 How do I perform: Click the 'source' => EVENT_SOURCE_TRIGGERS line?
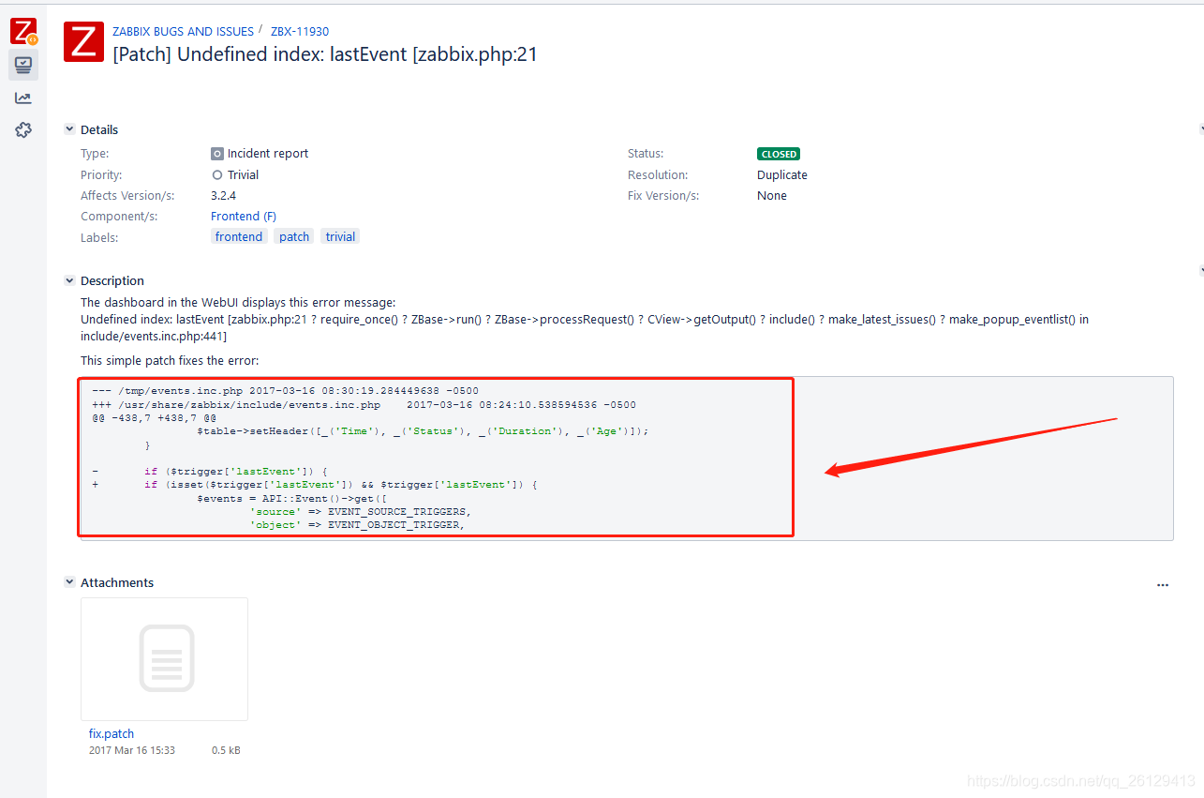tap(361, 512)
